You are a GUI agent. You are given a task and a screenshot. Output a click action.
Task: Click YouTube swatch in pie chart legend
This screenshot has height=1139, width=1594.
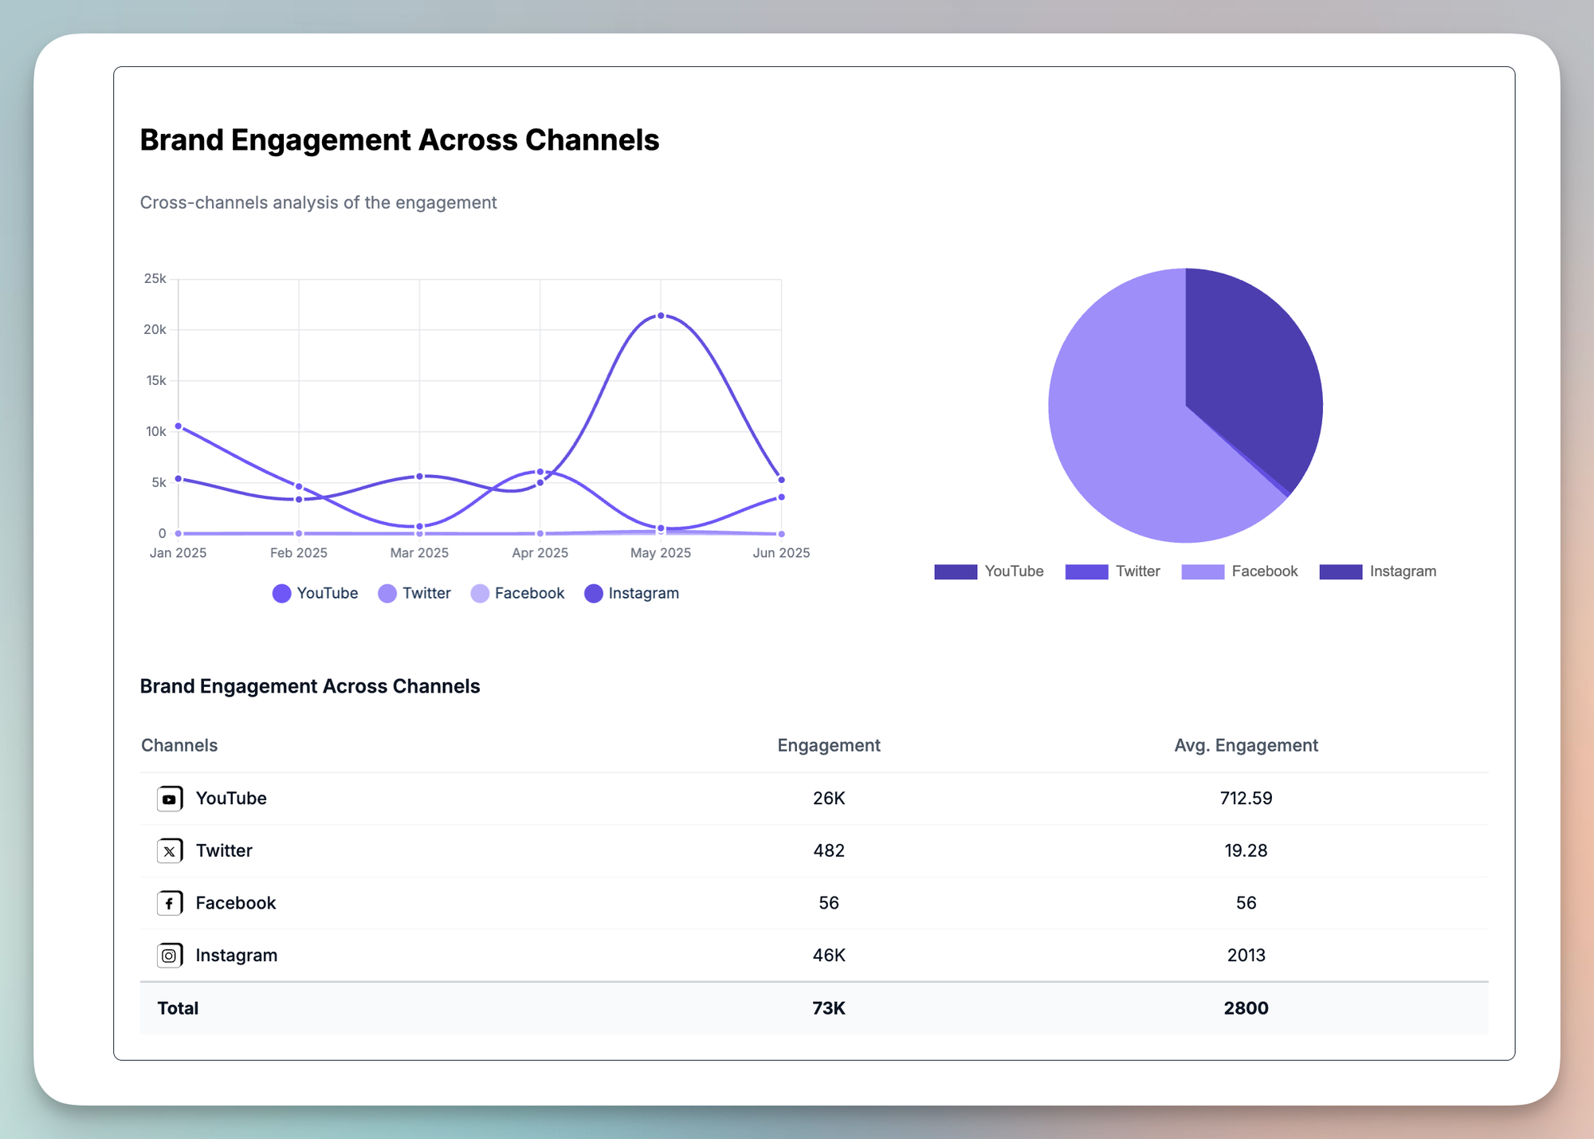click(956, 572)
